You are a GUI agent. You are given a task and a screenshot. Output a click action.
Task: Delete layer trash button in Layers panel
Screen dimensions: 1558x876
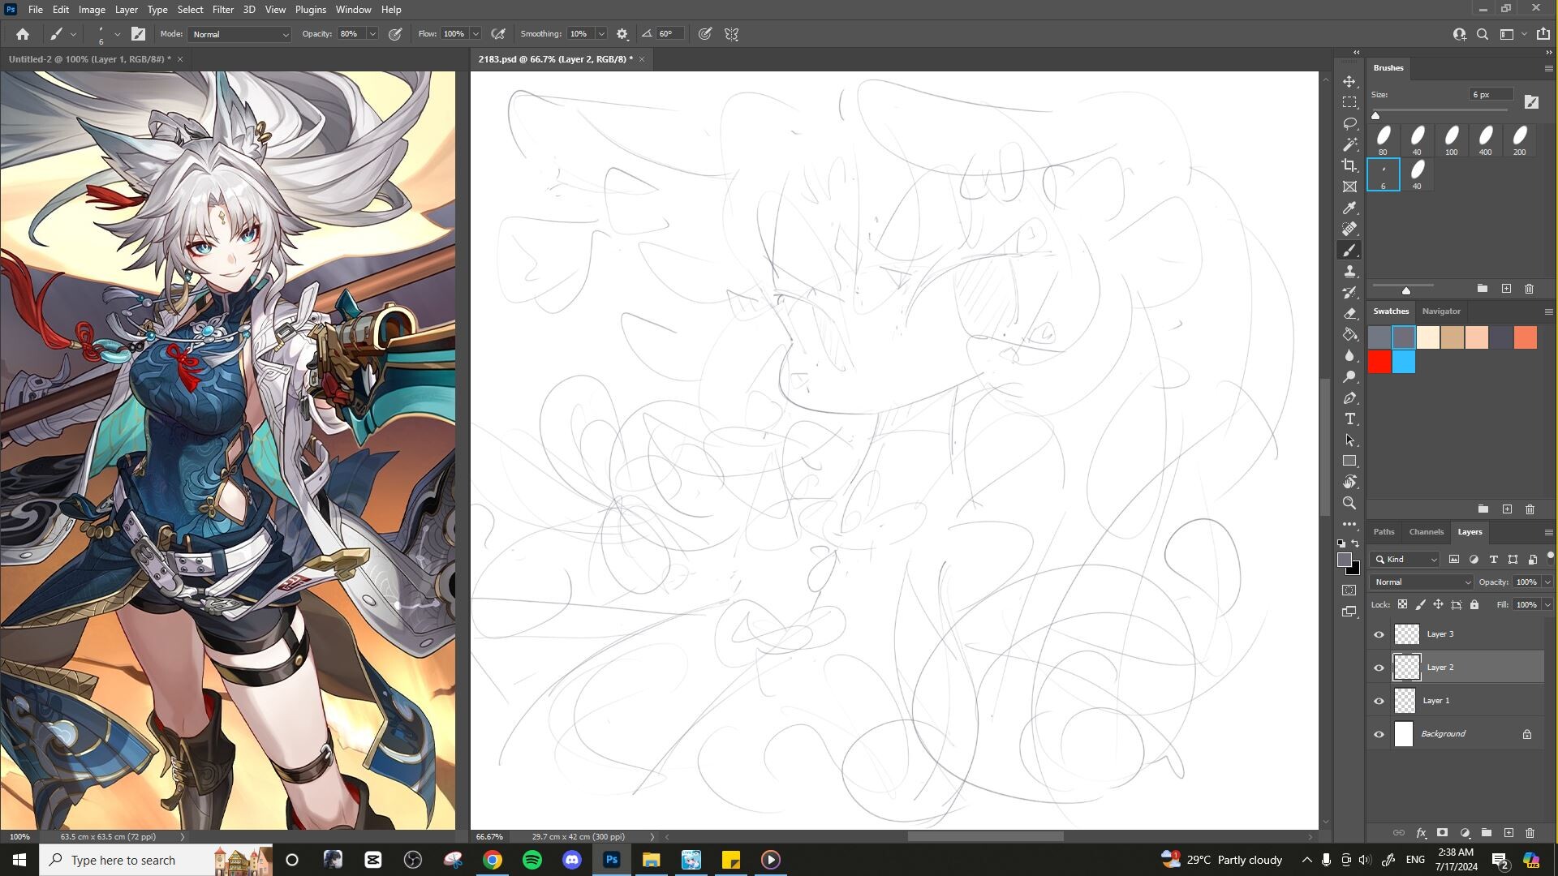pos(1530,833)
